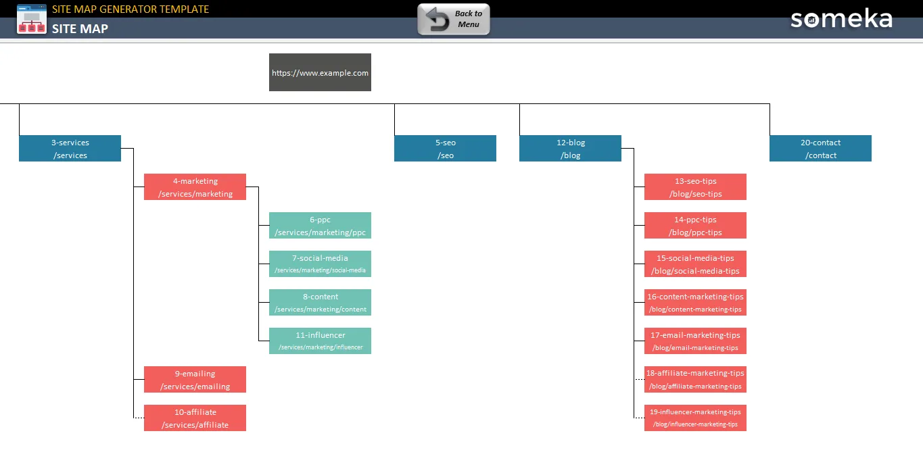Click the 6-ppc page box
The height and width of the screenshot is (473, 923).
320,226
